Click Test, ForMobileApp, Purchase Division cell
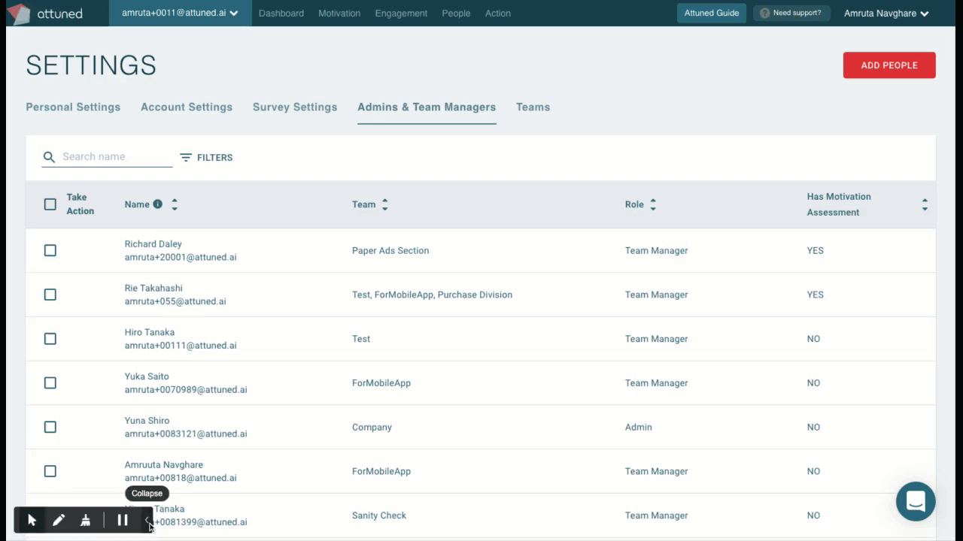 tap(432, 295)
